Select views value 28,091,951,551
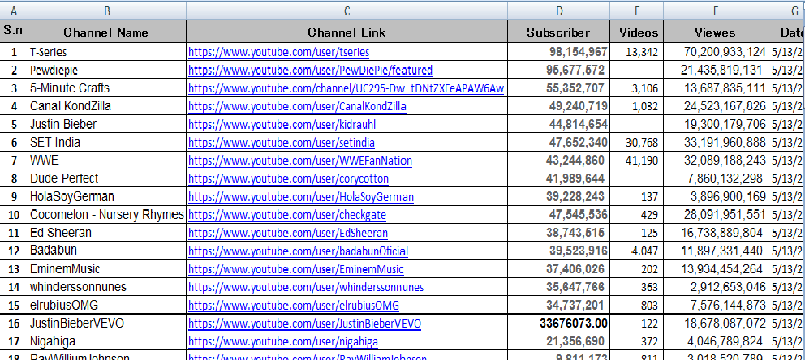Image resolution: width=805 pixels, height=360 pixels. pos(717,215)
